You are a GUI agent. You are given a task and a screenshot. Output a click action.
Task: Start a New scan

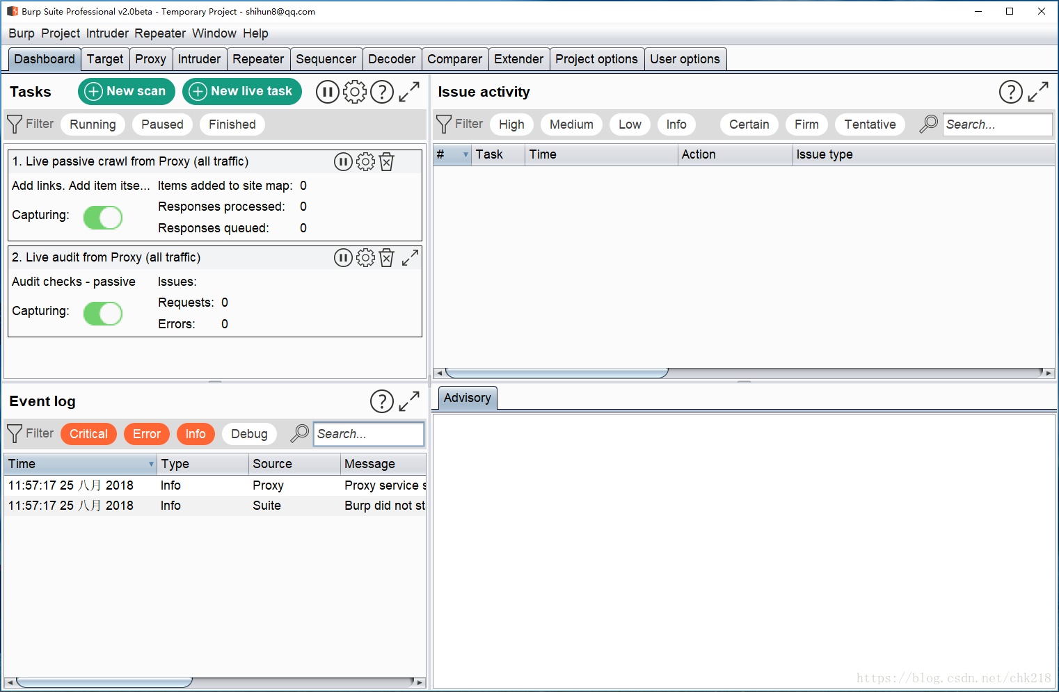click(127, 91)
